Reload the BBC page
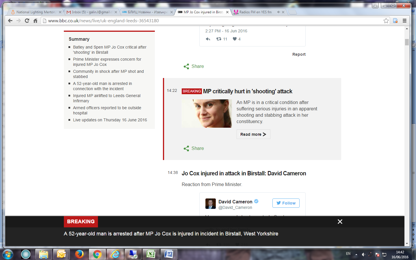The height and width of the screenshot is (260, 416). [27, 21]
